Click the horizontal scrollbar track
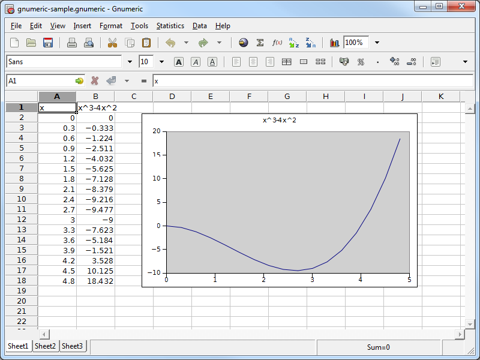The image size is (480, 360). coord(252,334)
